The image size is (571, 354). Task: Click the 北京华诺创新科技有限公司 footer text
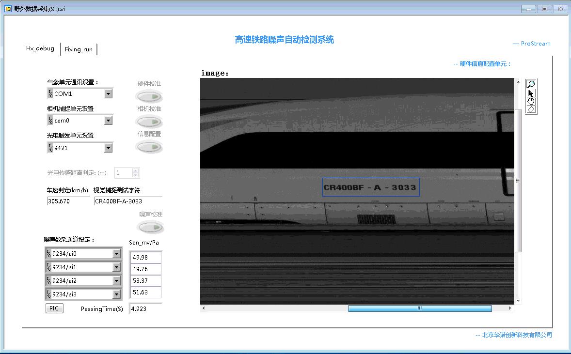[x=514, y=335]
